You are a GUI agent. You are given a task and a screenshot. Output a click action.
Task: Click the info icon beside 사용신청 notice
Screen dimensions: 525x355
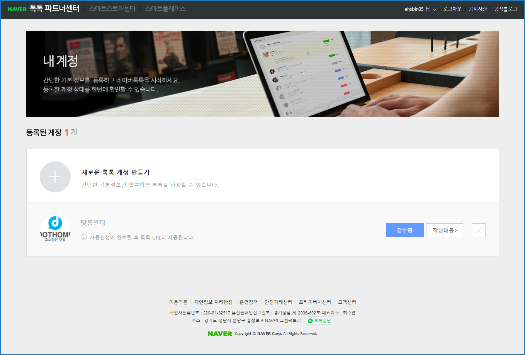(x=83, y=237)
